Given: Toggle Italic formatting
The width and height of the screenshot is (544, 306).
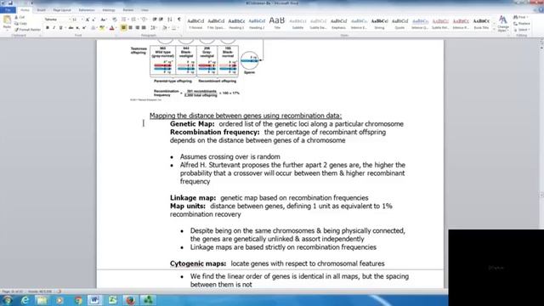Looking at the screenshot, I should [54, 28].
